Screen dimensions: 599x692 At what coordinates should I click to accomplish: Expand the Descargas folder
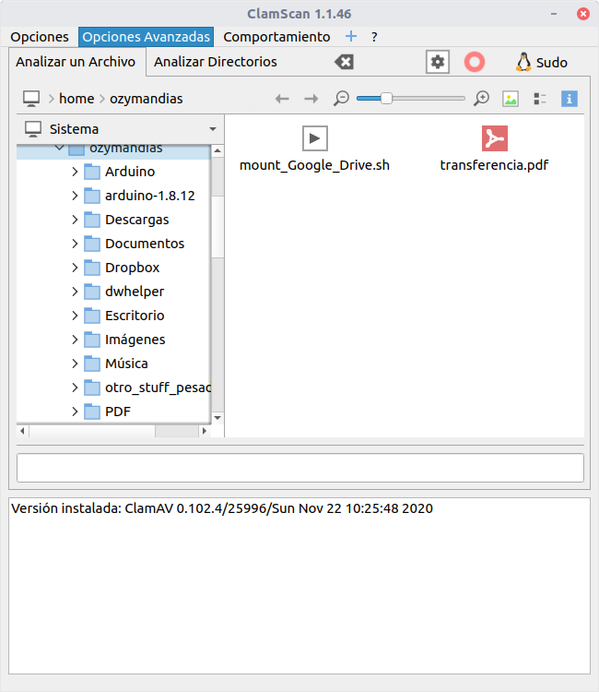coord(75,220)
